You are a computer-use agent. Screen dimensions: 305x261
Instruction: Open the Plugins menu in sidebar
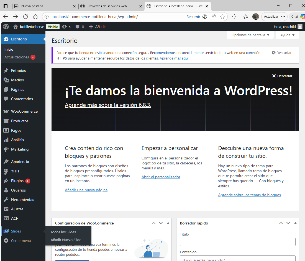click(x=17, y=181)
